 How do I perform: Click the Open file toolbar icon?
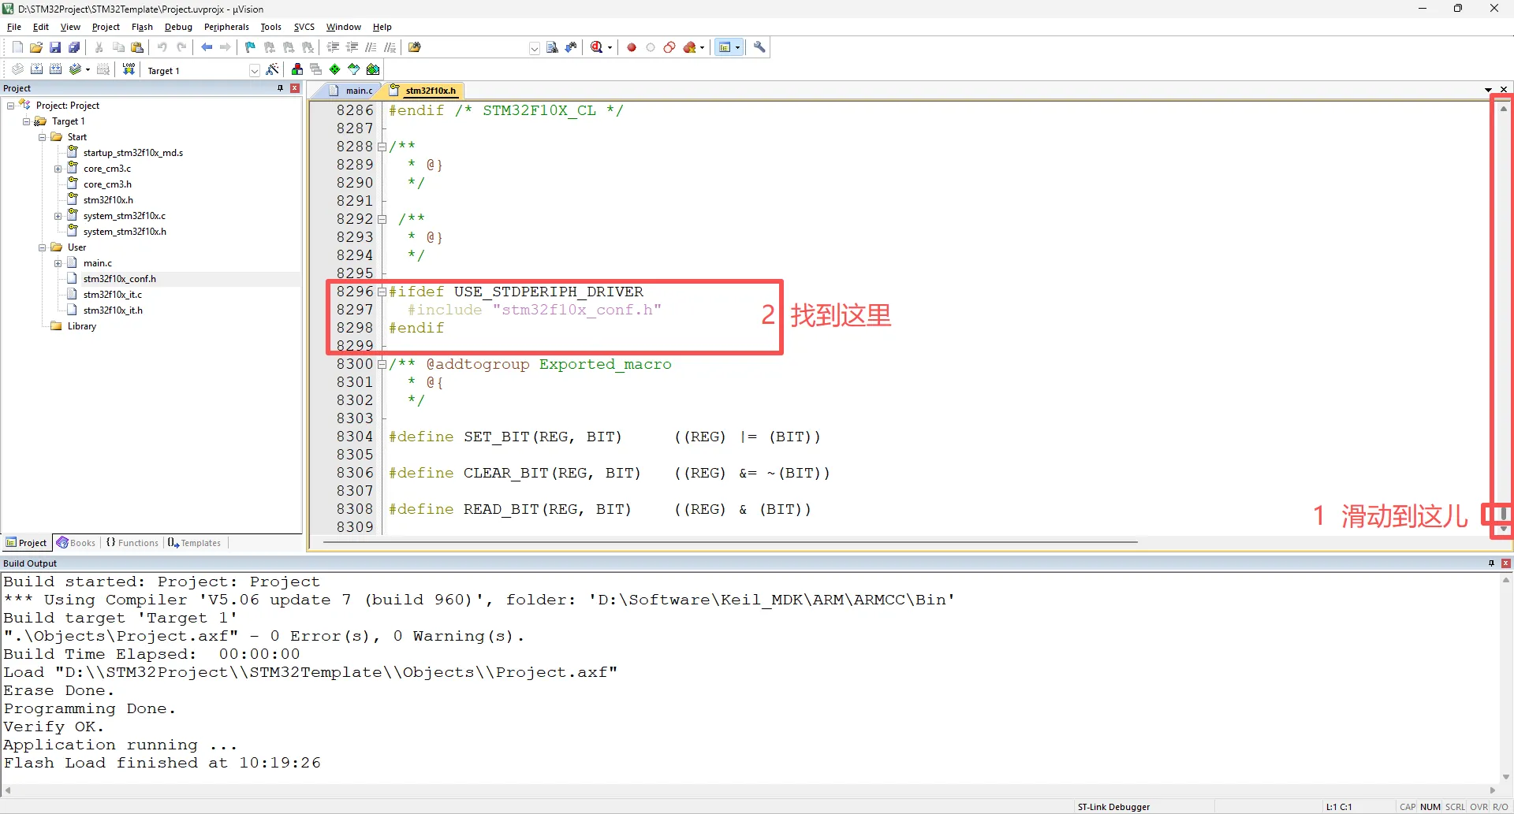(36, 47)
